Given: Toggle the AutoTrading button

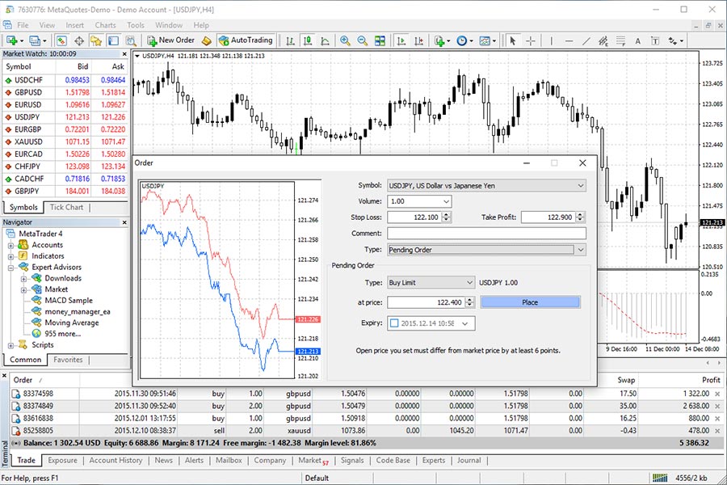Looking at the screenshot, I should tap(246, 40).
